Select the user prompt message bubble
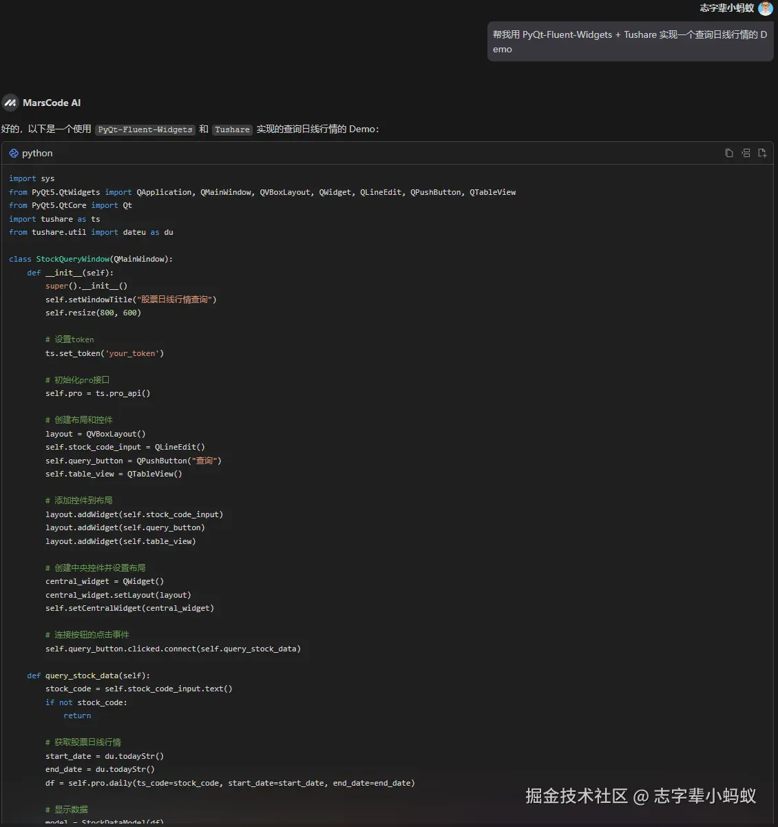Screen dimensions: 778x827 pos(630,42)
